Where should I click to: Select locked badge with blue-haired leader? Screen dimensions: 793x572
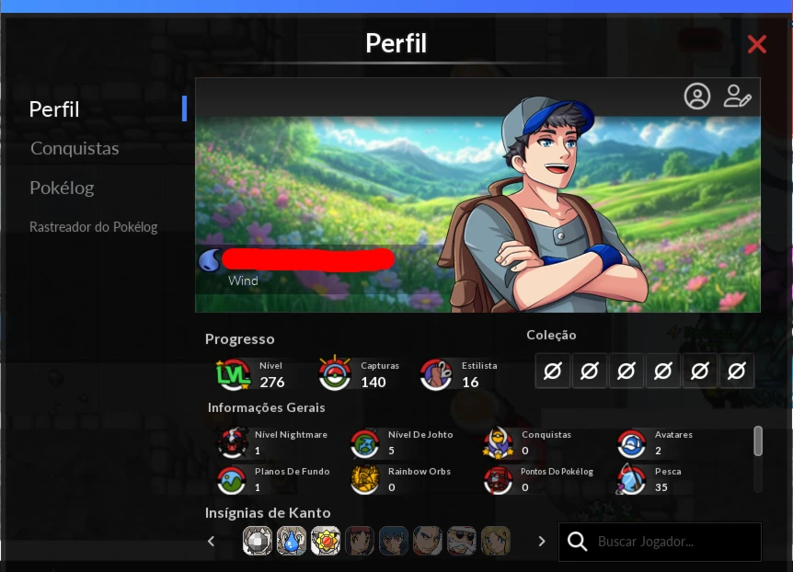pyautogui.click(x=394, y=541)
